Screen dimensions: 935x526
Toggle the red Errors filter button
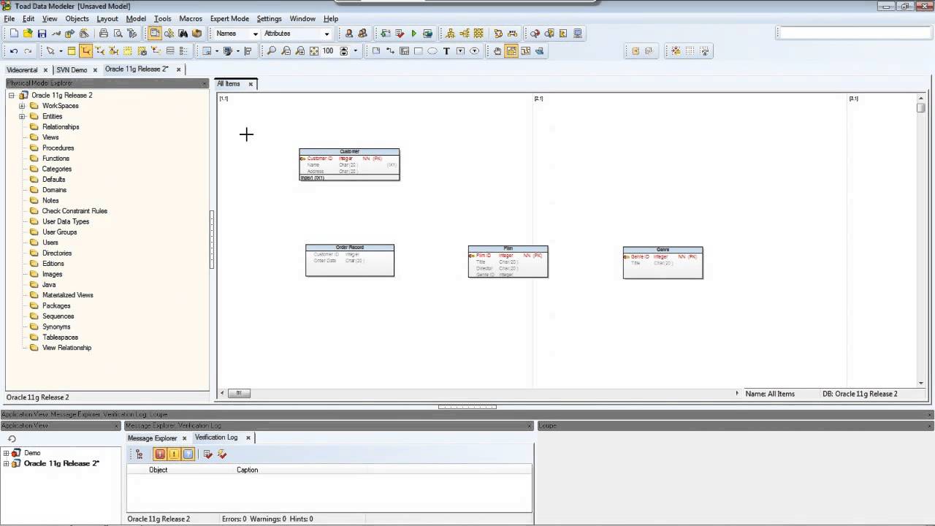point(160,454)
